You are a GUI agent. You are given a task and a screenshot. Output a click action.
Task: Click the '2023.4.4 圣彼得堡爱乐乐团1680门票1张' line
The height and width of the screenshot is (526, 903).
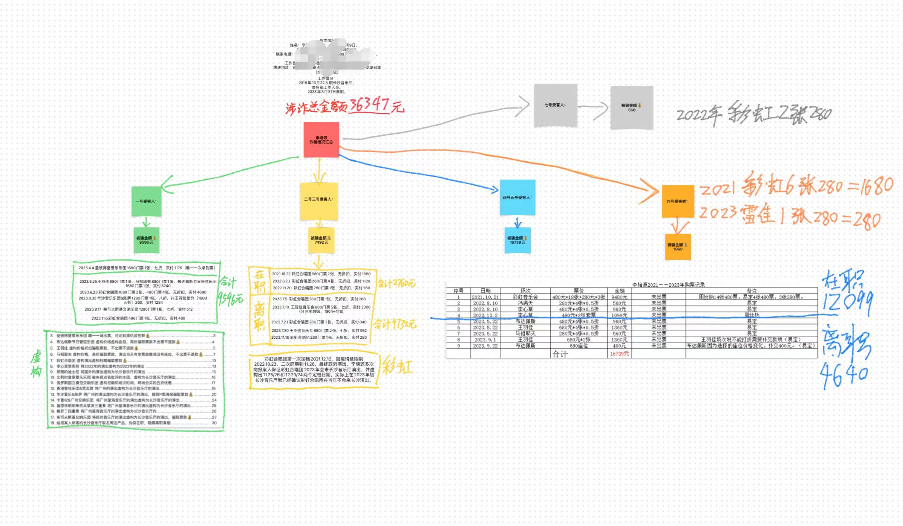[146, 268]
